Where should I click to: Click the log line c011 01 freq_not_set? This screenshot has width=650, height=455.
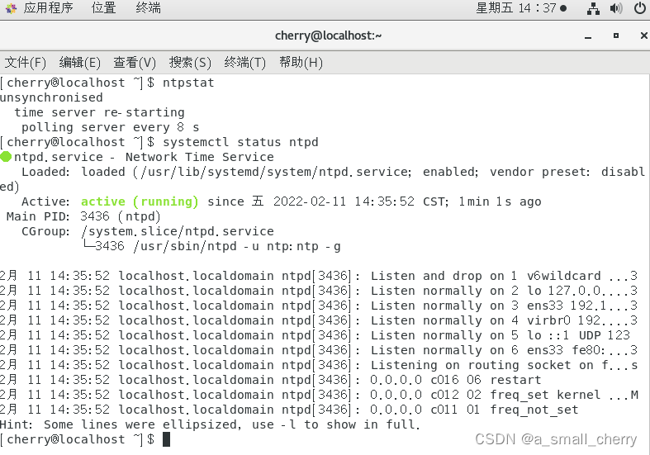click(289, 410)
